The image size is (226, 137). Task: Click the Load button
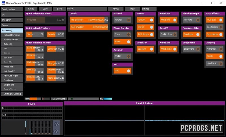[45, 9]
